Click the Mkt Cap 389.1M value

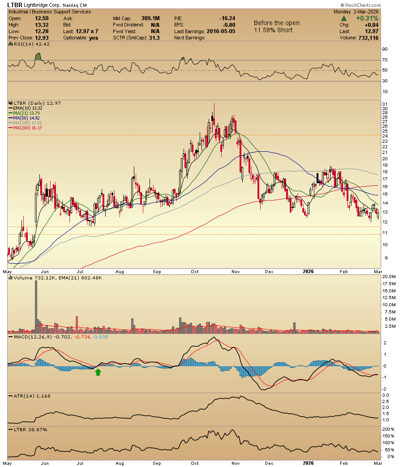[150, 18]
